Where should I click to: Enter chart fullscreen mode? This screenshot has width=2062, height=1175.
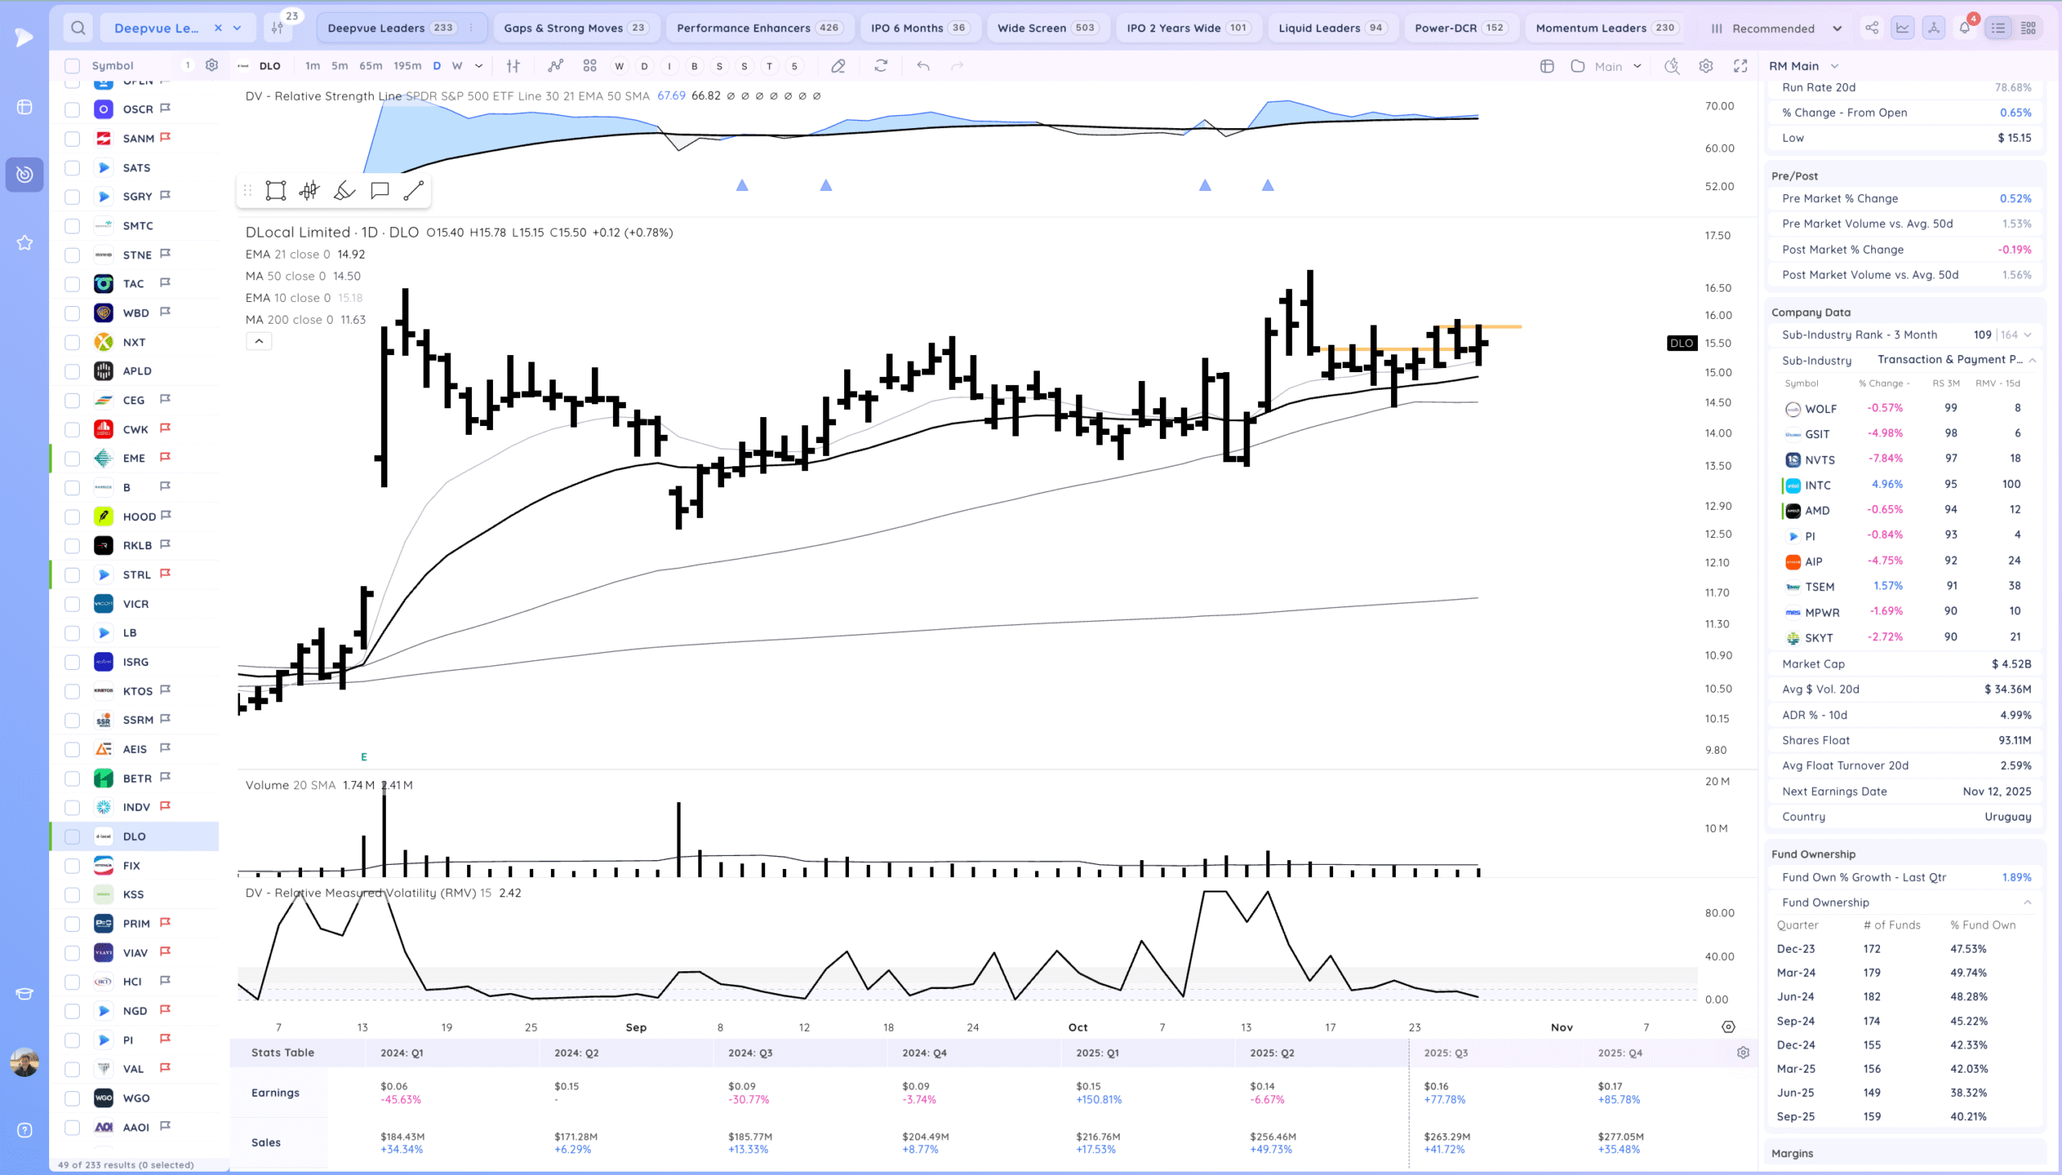coord(1740,66)
